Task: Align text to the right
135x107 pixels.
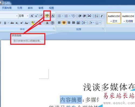Action: [x=69, y=23]
